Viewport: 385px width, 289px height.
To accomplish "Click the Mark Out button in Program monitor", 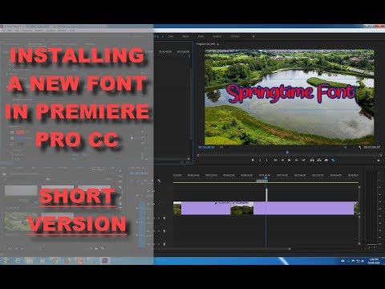I will [x=267, y=160].
